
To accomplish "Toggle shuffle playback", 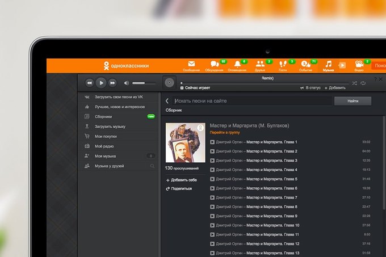I will (354, 83).
